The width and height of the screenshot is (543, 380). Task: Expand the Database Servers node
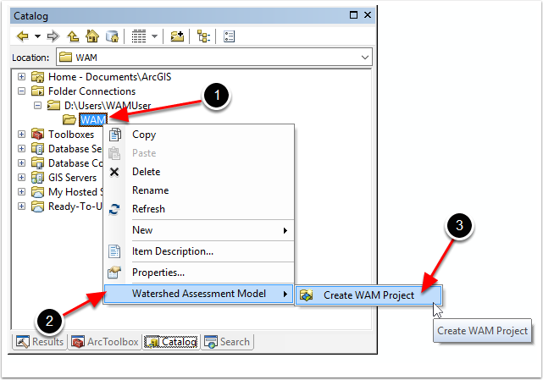coord(21,148)
